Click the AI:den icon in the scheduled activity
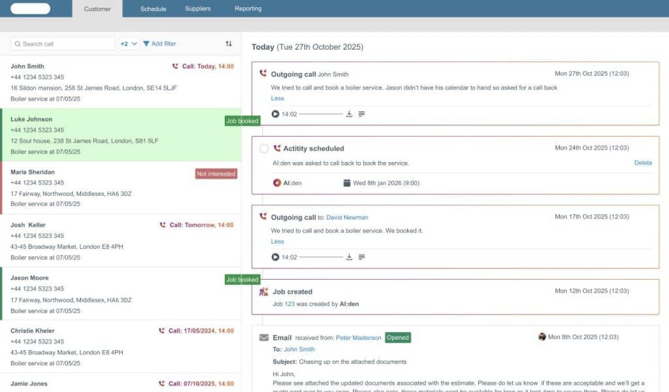The image size is (669, 392). [x=278, y=183]
